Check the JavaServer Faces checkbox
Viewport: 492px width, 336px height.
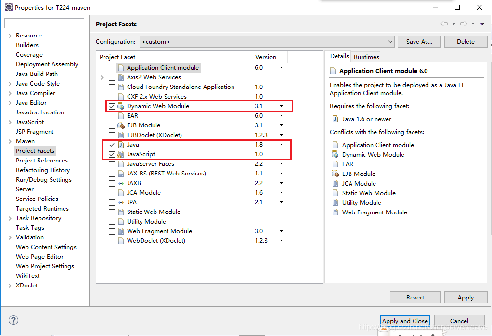tap(112, 164)
